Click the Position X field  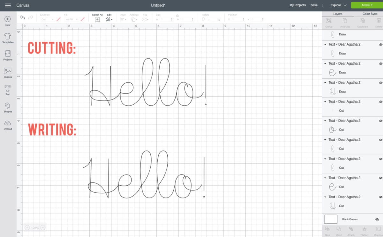238,19
